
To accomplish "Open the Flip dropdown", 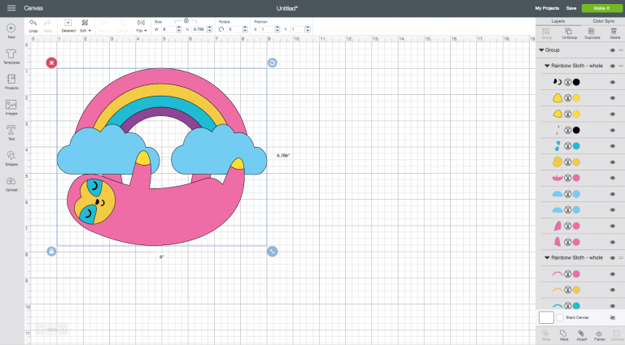I will coord(141,26).
